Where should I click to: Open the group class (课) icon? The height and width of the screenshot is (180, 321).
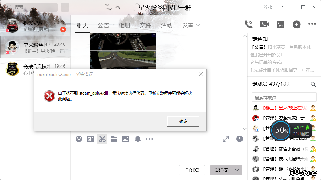click(280, 24)
